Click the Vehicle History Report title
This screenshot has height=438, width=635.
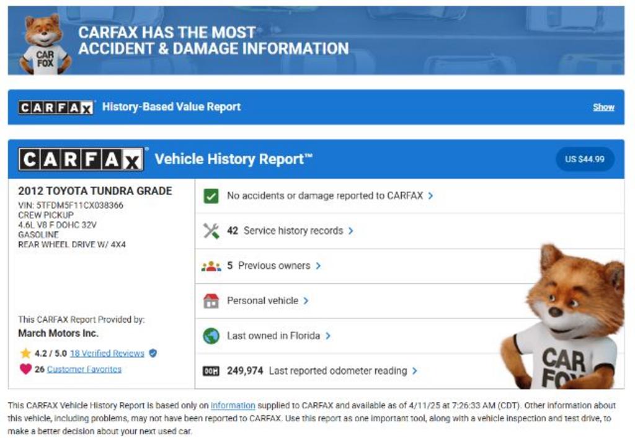[x=234, y=159]
